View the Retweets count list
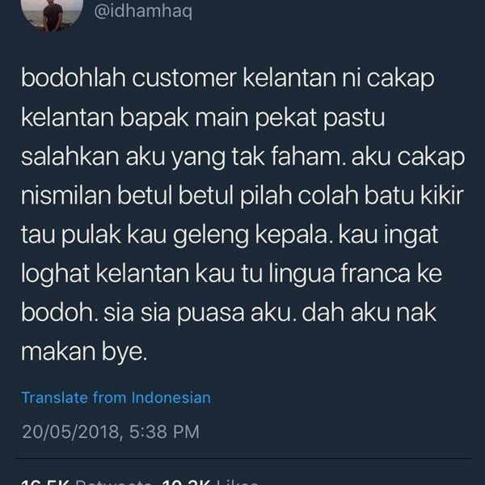 click(86, 482)
